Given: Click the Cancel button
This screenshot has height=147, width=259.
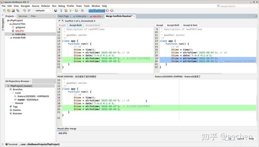Looking at the screenshot, I should click(x=241, y=139).
